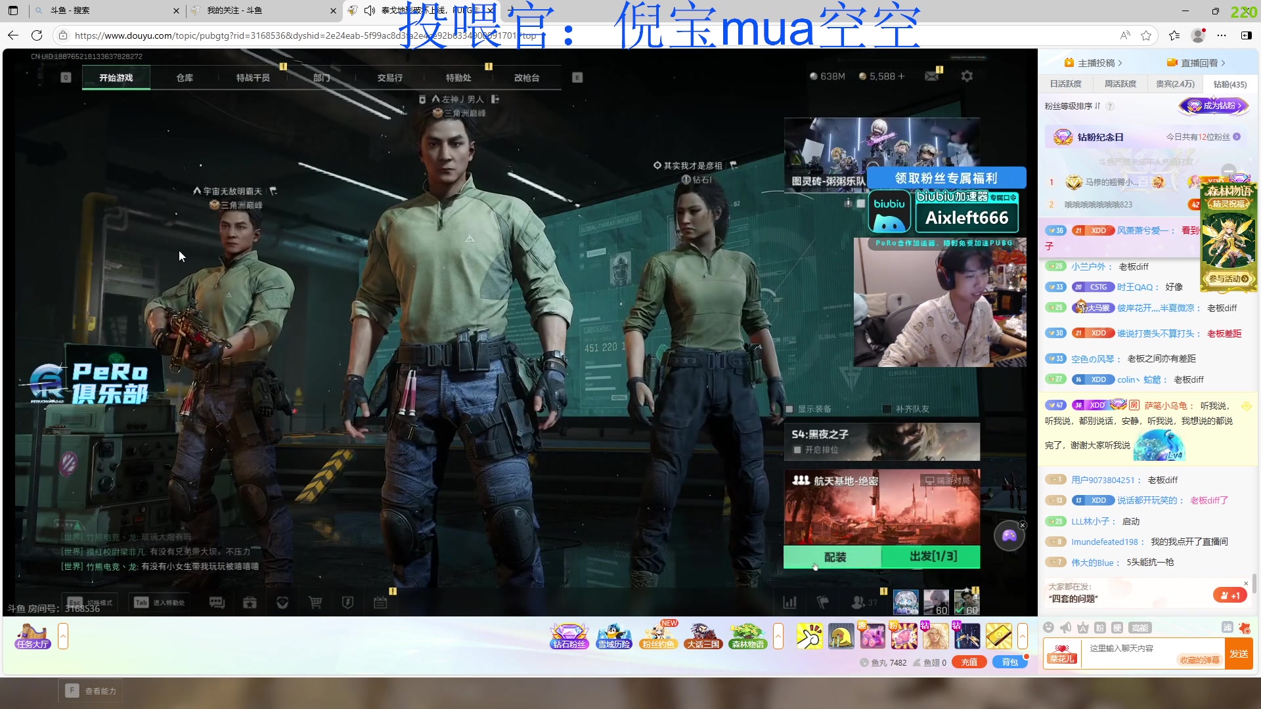Image resolution: width=1261 pixels, height=709 pixels.
Task: Open the 大话三国 activity icon
Action: (703, 636)
